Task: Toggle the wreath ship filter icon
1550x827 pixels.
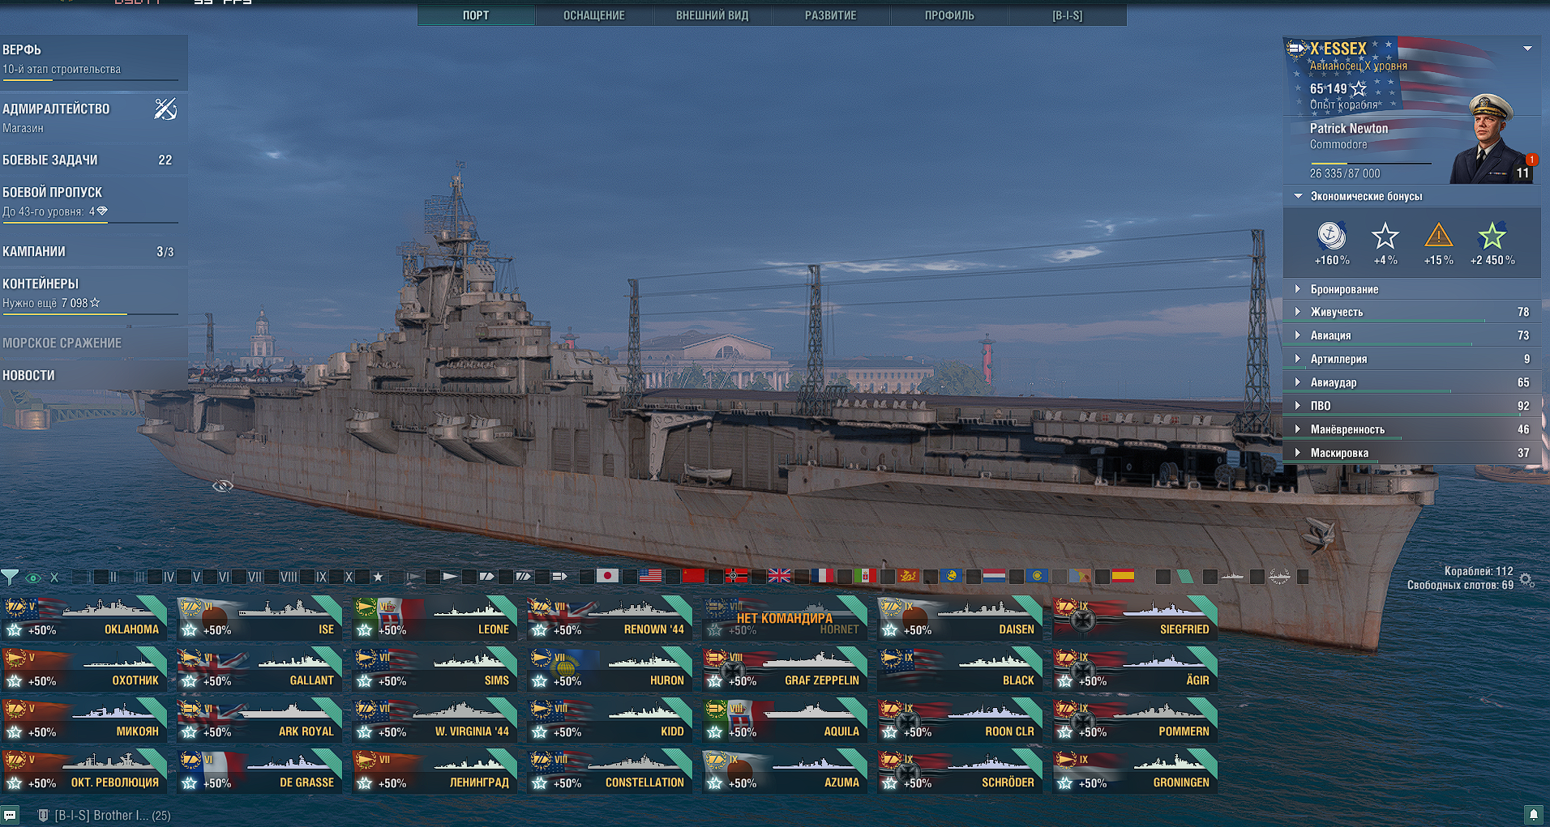Action: (1279, 577)
